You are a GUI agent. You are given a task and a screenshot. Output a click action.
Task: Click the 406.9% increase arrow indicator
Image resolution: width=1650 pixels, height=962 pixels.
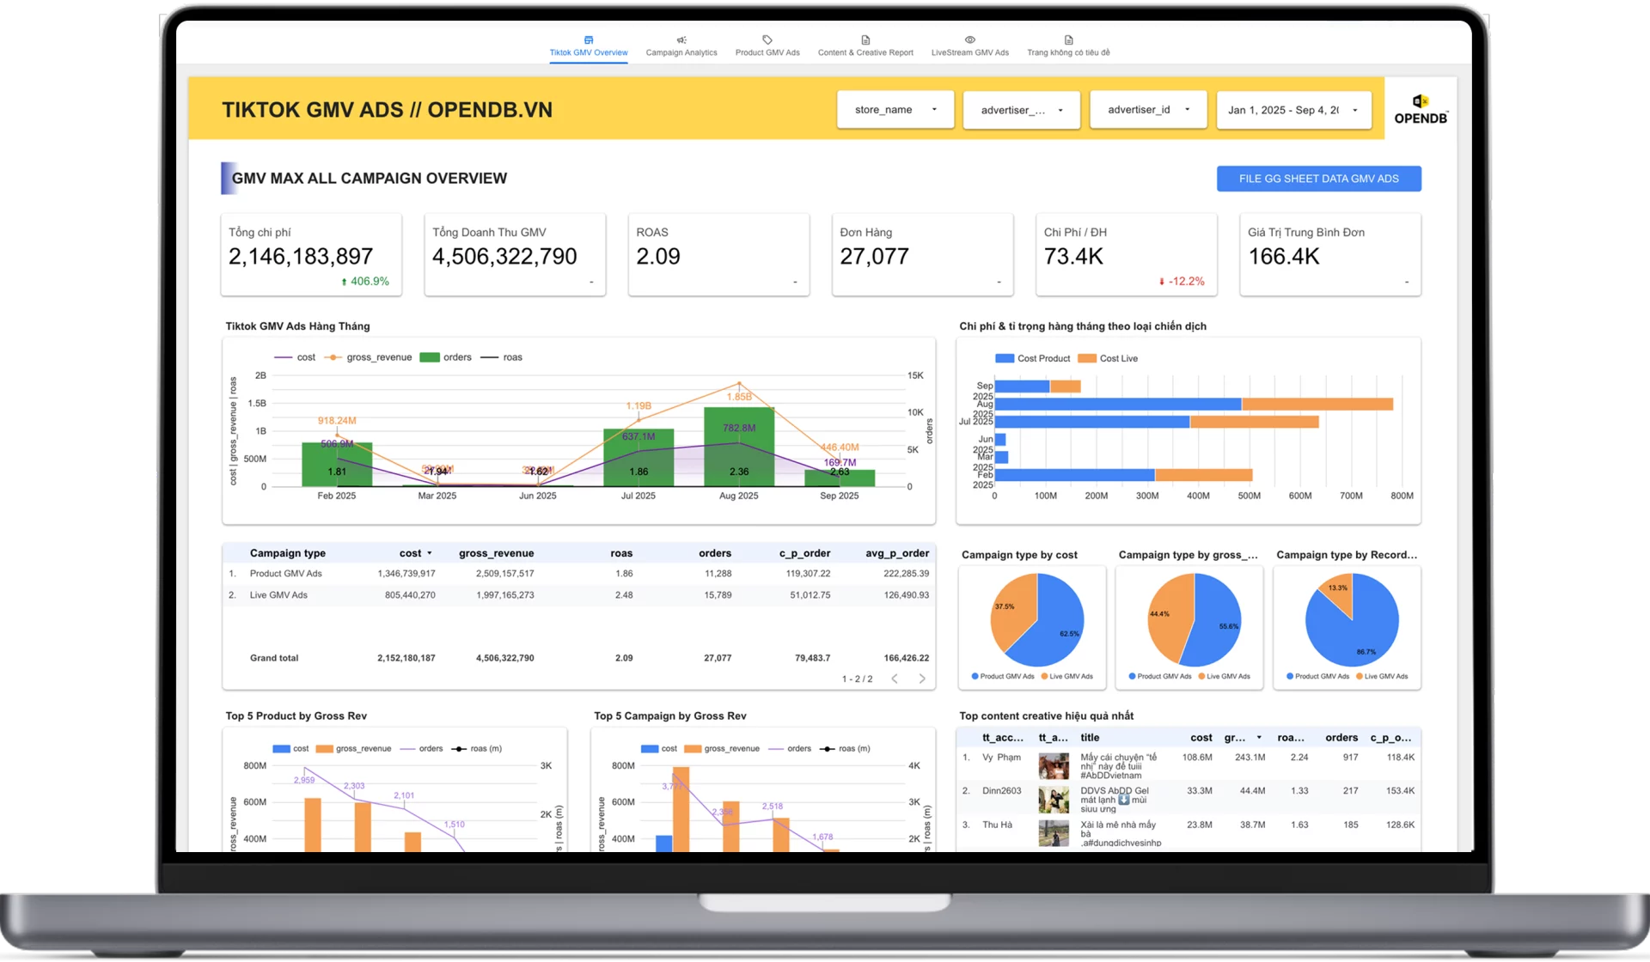click(345, 282)
